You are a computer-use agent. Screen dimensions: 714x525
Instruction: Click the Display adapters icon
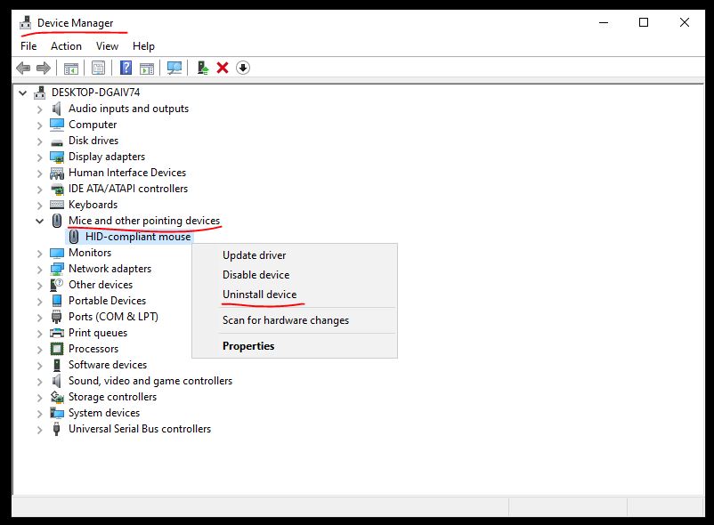(x=57, y=157)
